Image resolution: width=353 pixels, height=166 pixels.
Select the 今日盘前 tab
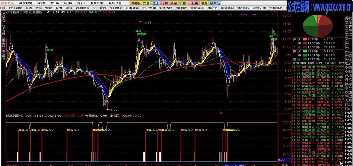pos(99,8)
